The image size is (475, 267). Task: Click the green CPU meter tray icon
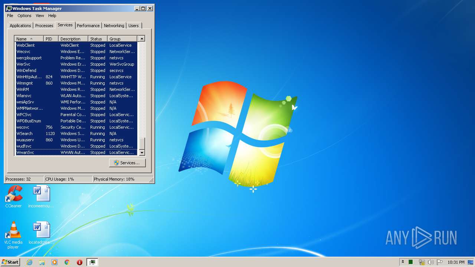(x=411, y=262)
